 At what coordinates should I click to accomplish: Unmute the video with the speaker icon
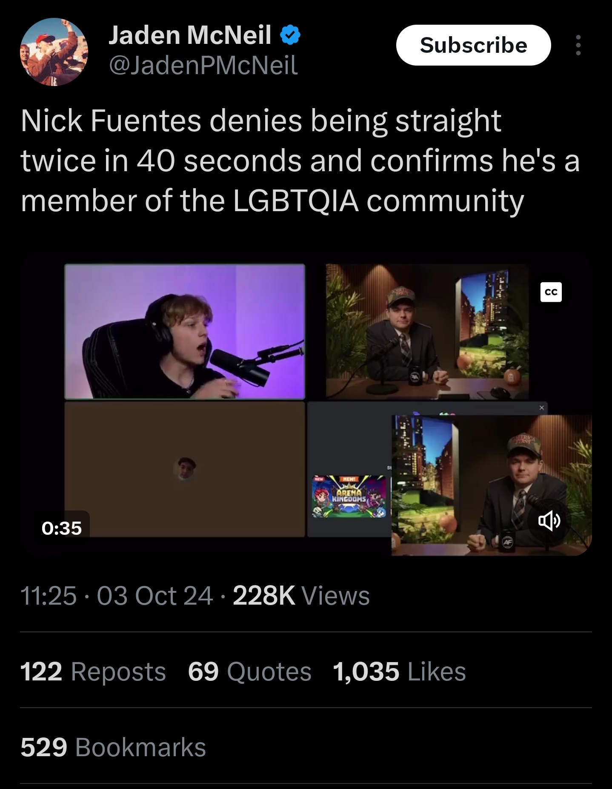pos(549,520)
